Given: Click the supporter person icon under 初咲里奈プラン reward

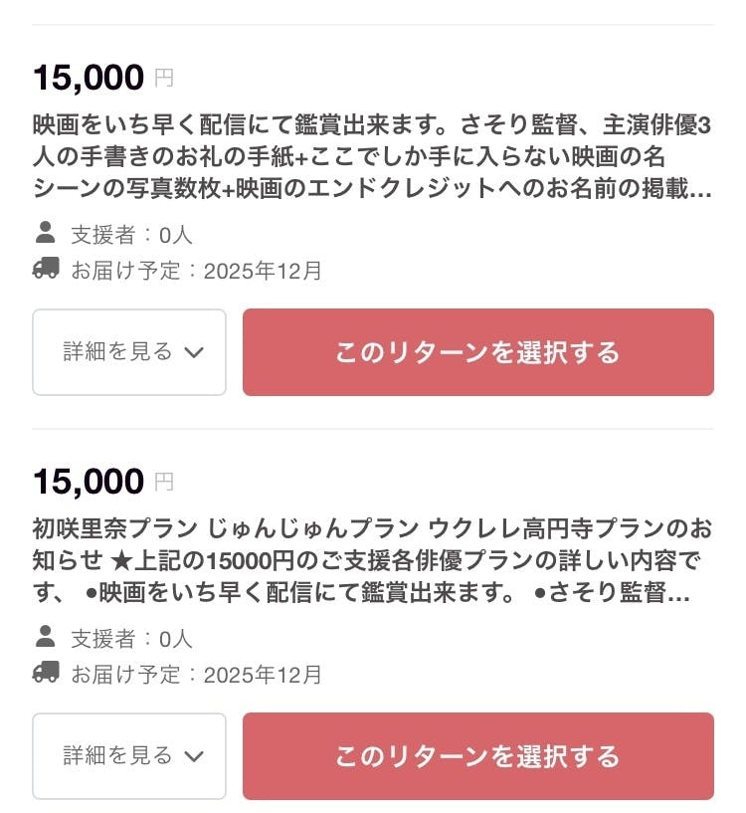Looking at the screenshot, I should click(x=45, y=637).
